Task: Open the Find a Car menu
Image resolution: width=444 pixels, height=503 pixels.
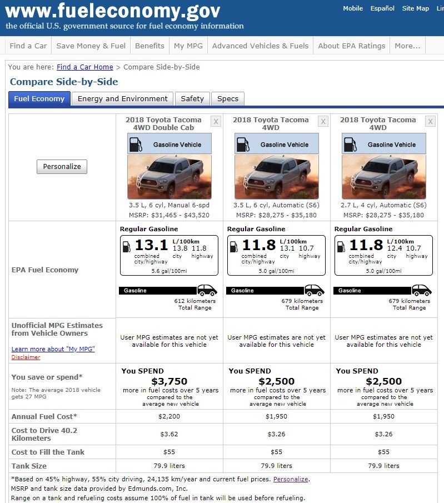Action: [28, 46]
